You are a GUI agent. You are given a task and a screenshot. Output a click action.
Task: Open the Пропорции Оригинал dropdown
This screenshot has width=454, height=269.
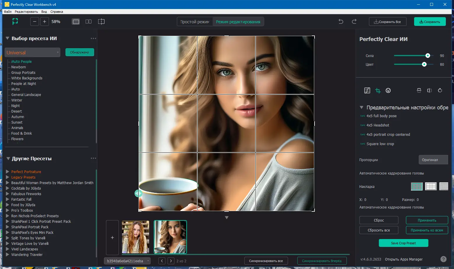click(433, 160)
